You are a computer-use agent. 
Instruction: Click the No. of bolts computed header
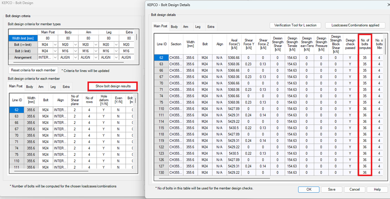point(364,44)
